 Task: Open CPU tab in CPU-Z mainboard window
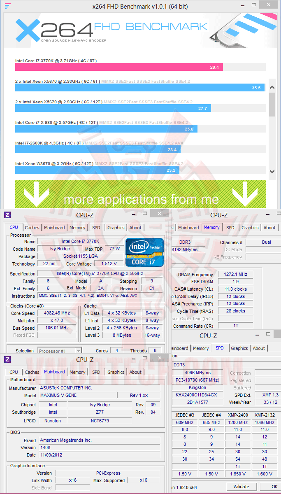(x=14, y=372)
